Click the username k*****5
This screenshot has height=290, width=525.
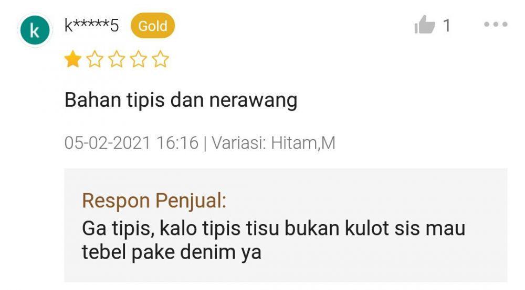(x=91, y=26)
